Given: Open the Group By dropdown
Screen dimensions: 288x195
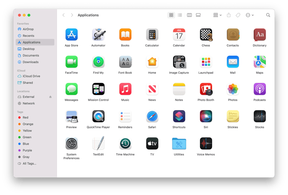Looking at the screenshot, I should click(218, 15).
